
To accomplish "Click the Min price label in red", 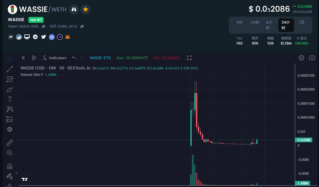I will [166, 58].
